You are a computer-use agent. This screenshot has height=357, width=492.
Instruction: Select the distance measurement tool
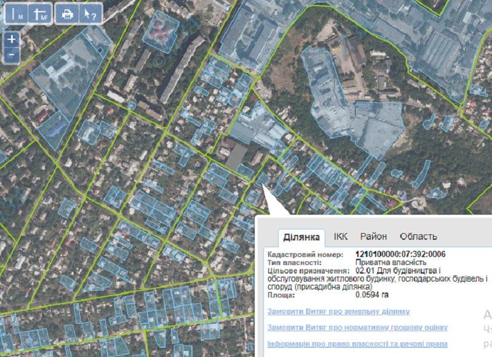17,13
